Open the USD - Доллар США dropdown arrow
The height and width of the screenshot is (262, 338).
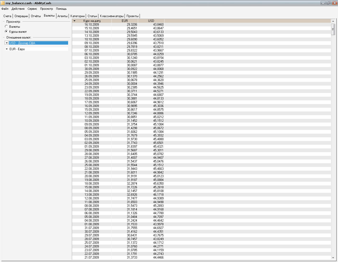[7, 43]
